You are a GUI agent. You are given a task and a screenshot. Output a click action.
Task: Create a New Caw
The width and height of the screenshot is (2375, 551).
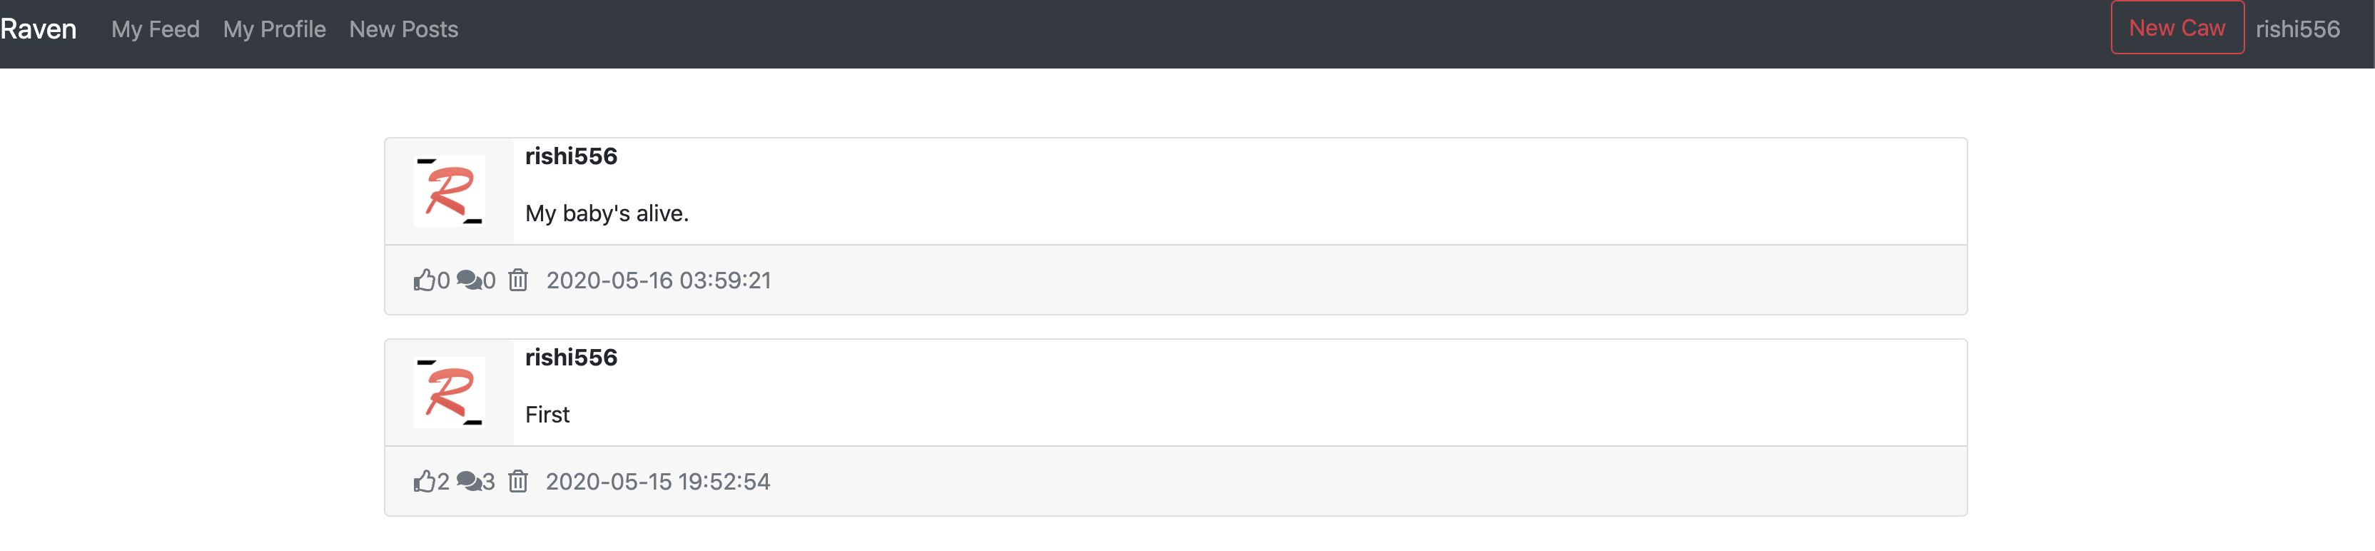(2177, 28)
